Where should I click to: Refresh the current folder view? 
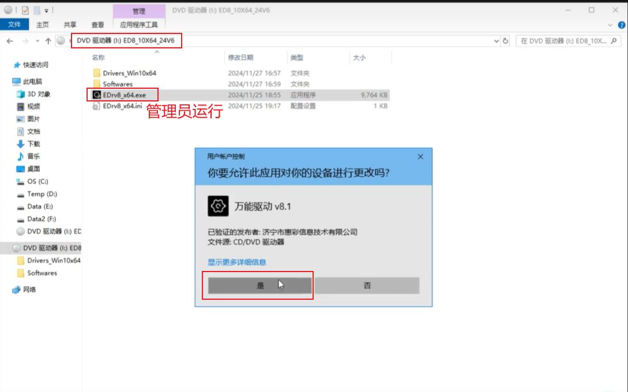click(506, 41)
